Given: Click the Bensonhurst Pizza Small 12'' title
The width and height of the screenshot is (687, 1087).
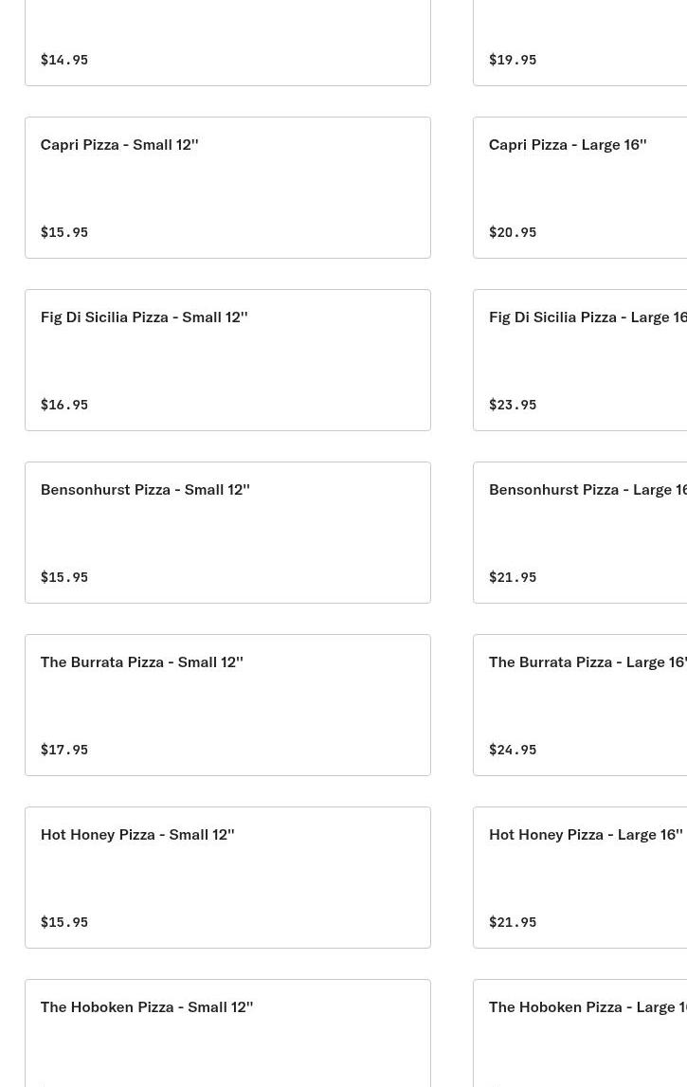Looking at the screenshot, I should pyautogui.click(x=145, y=490).
